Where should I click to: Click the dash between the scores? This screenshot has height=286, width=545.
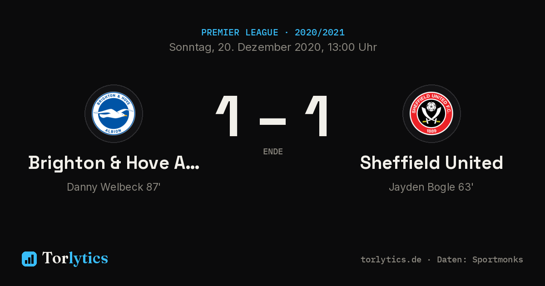coord(272,121)
